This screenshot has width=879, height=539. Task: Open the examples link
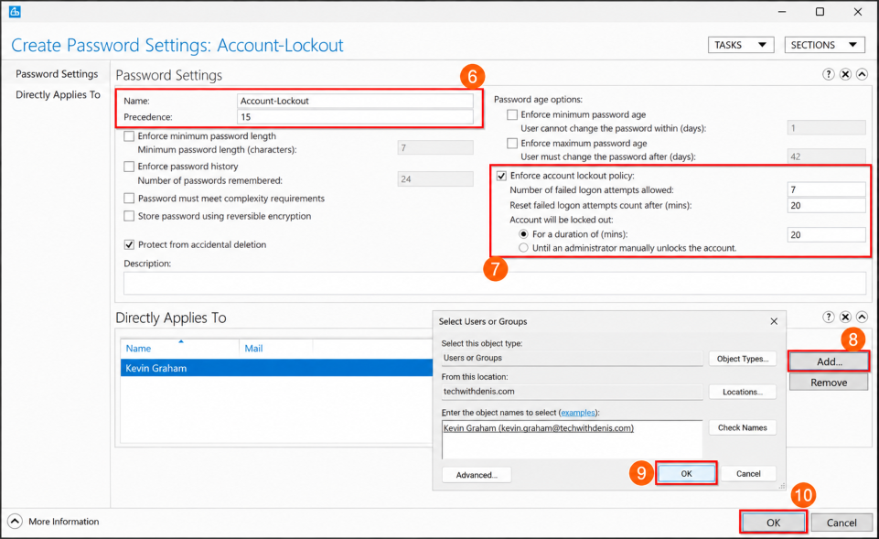pyautogui.click(x=578, y=412)
